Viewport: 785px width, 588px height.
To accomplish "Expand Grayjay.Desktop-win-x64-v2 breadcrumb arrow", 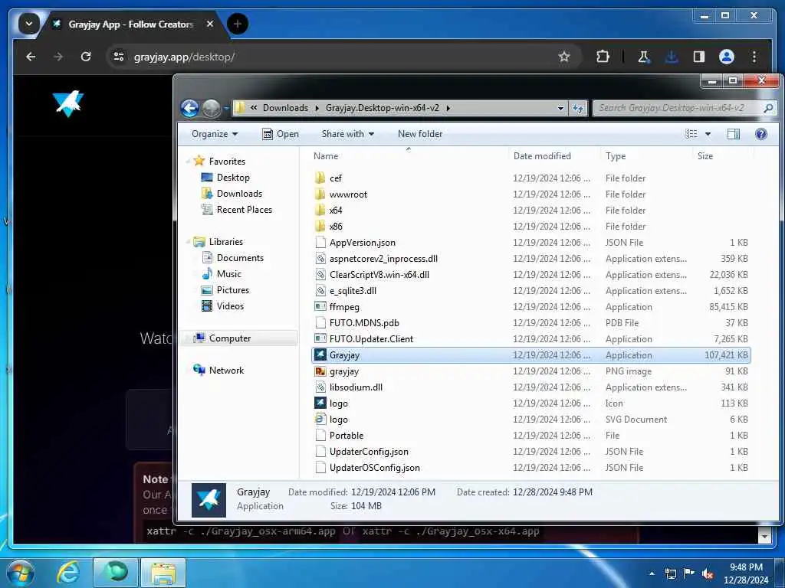I will coord(448,108).
